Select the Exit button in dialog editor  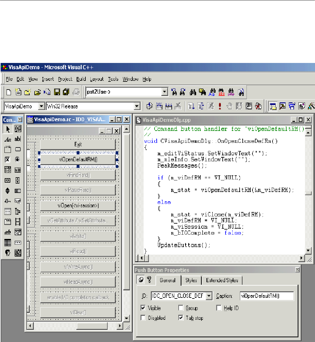click(78, 144)
